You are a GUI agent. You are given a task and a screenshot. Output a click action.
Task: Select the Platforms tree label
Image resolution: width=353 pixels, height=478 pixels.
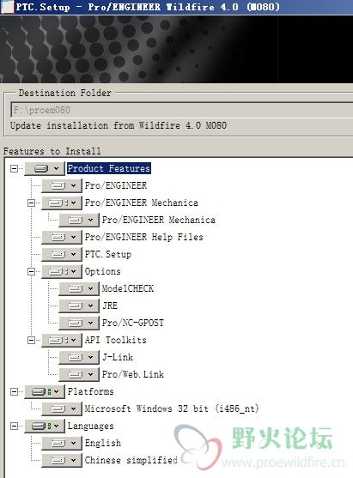tap(91, 391)
